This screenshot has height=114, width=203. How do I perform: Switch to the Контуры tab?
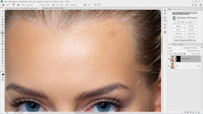pyautogui.click(x=181, y=44)
